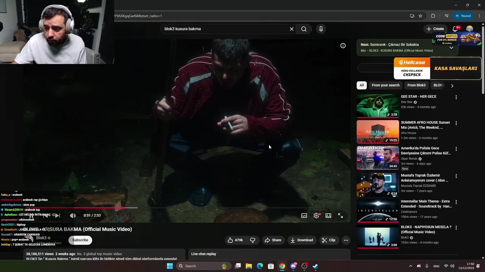
Task: Open options menu for SUMMER AFRO HOUSE
Action: pyautogui.click(x=456, y=123)
